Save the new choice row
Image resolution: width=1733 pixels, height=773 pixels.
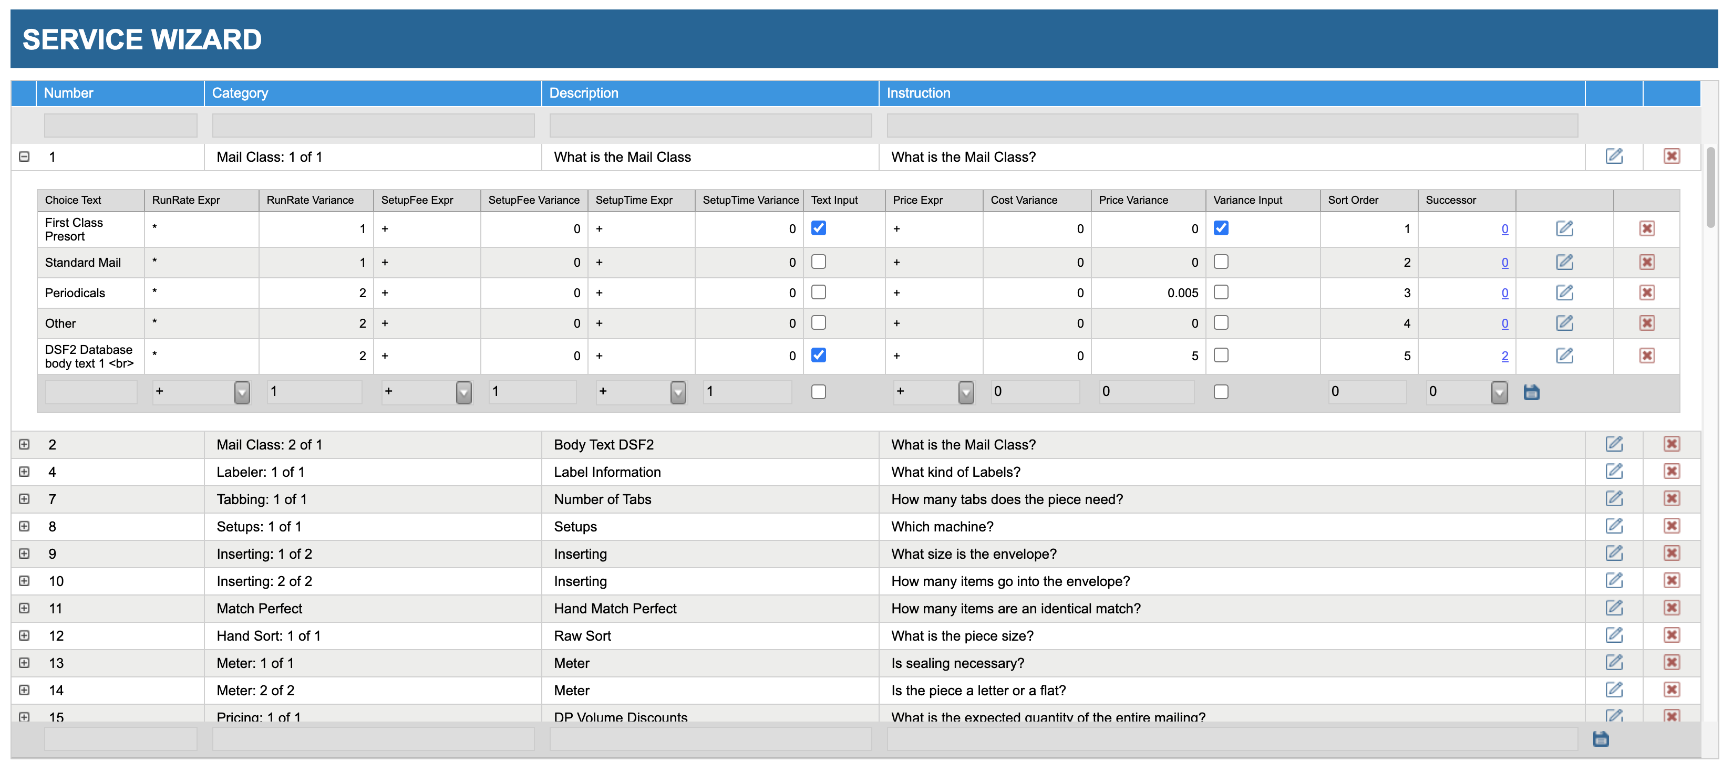1532,392
